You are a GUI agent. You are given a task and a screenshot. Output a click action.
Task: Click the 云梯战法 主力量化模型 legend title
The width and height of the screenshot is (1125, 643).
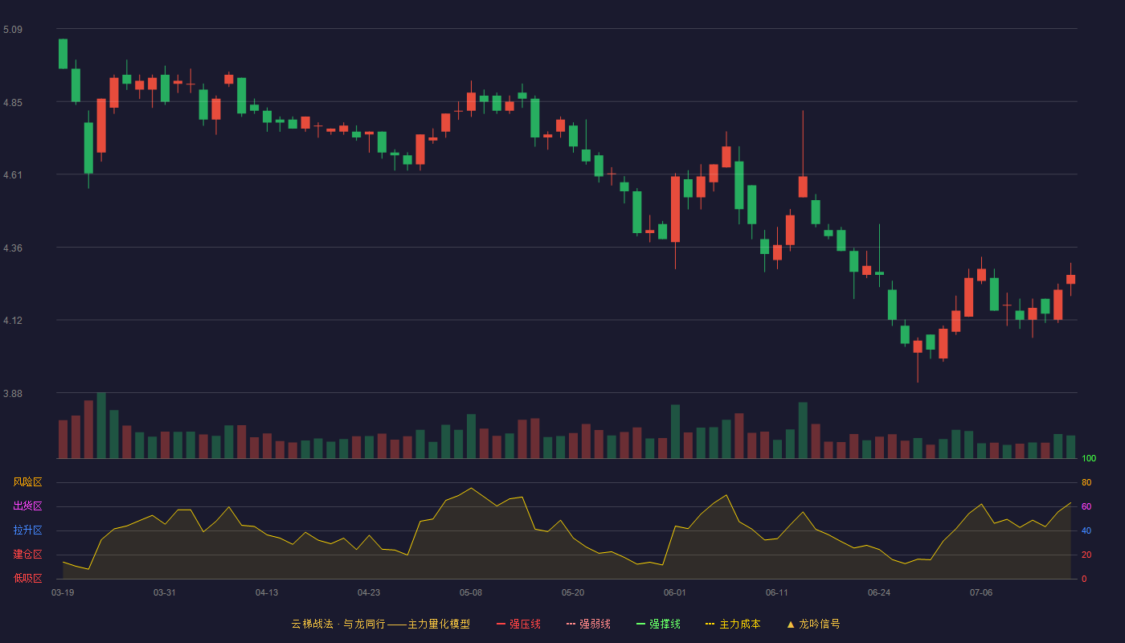click(380, 624)
